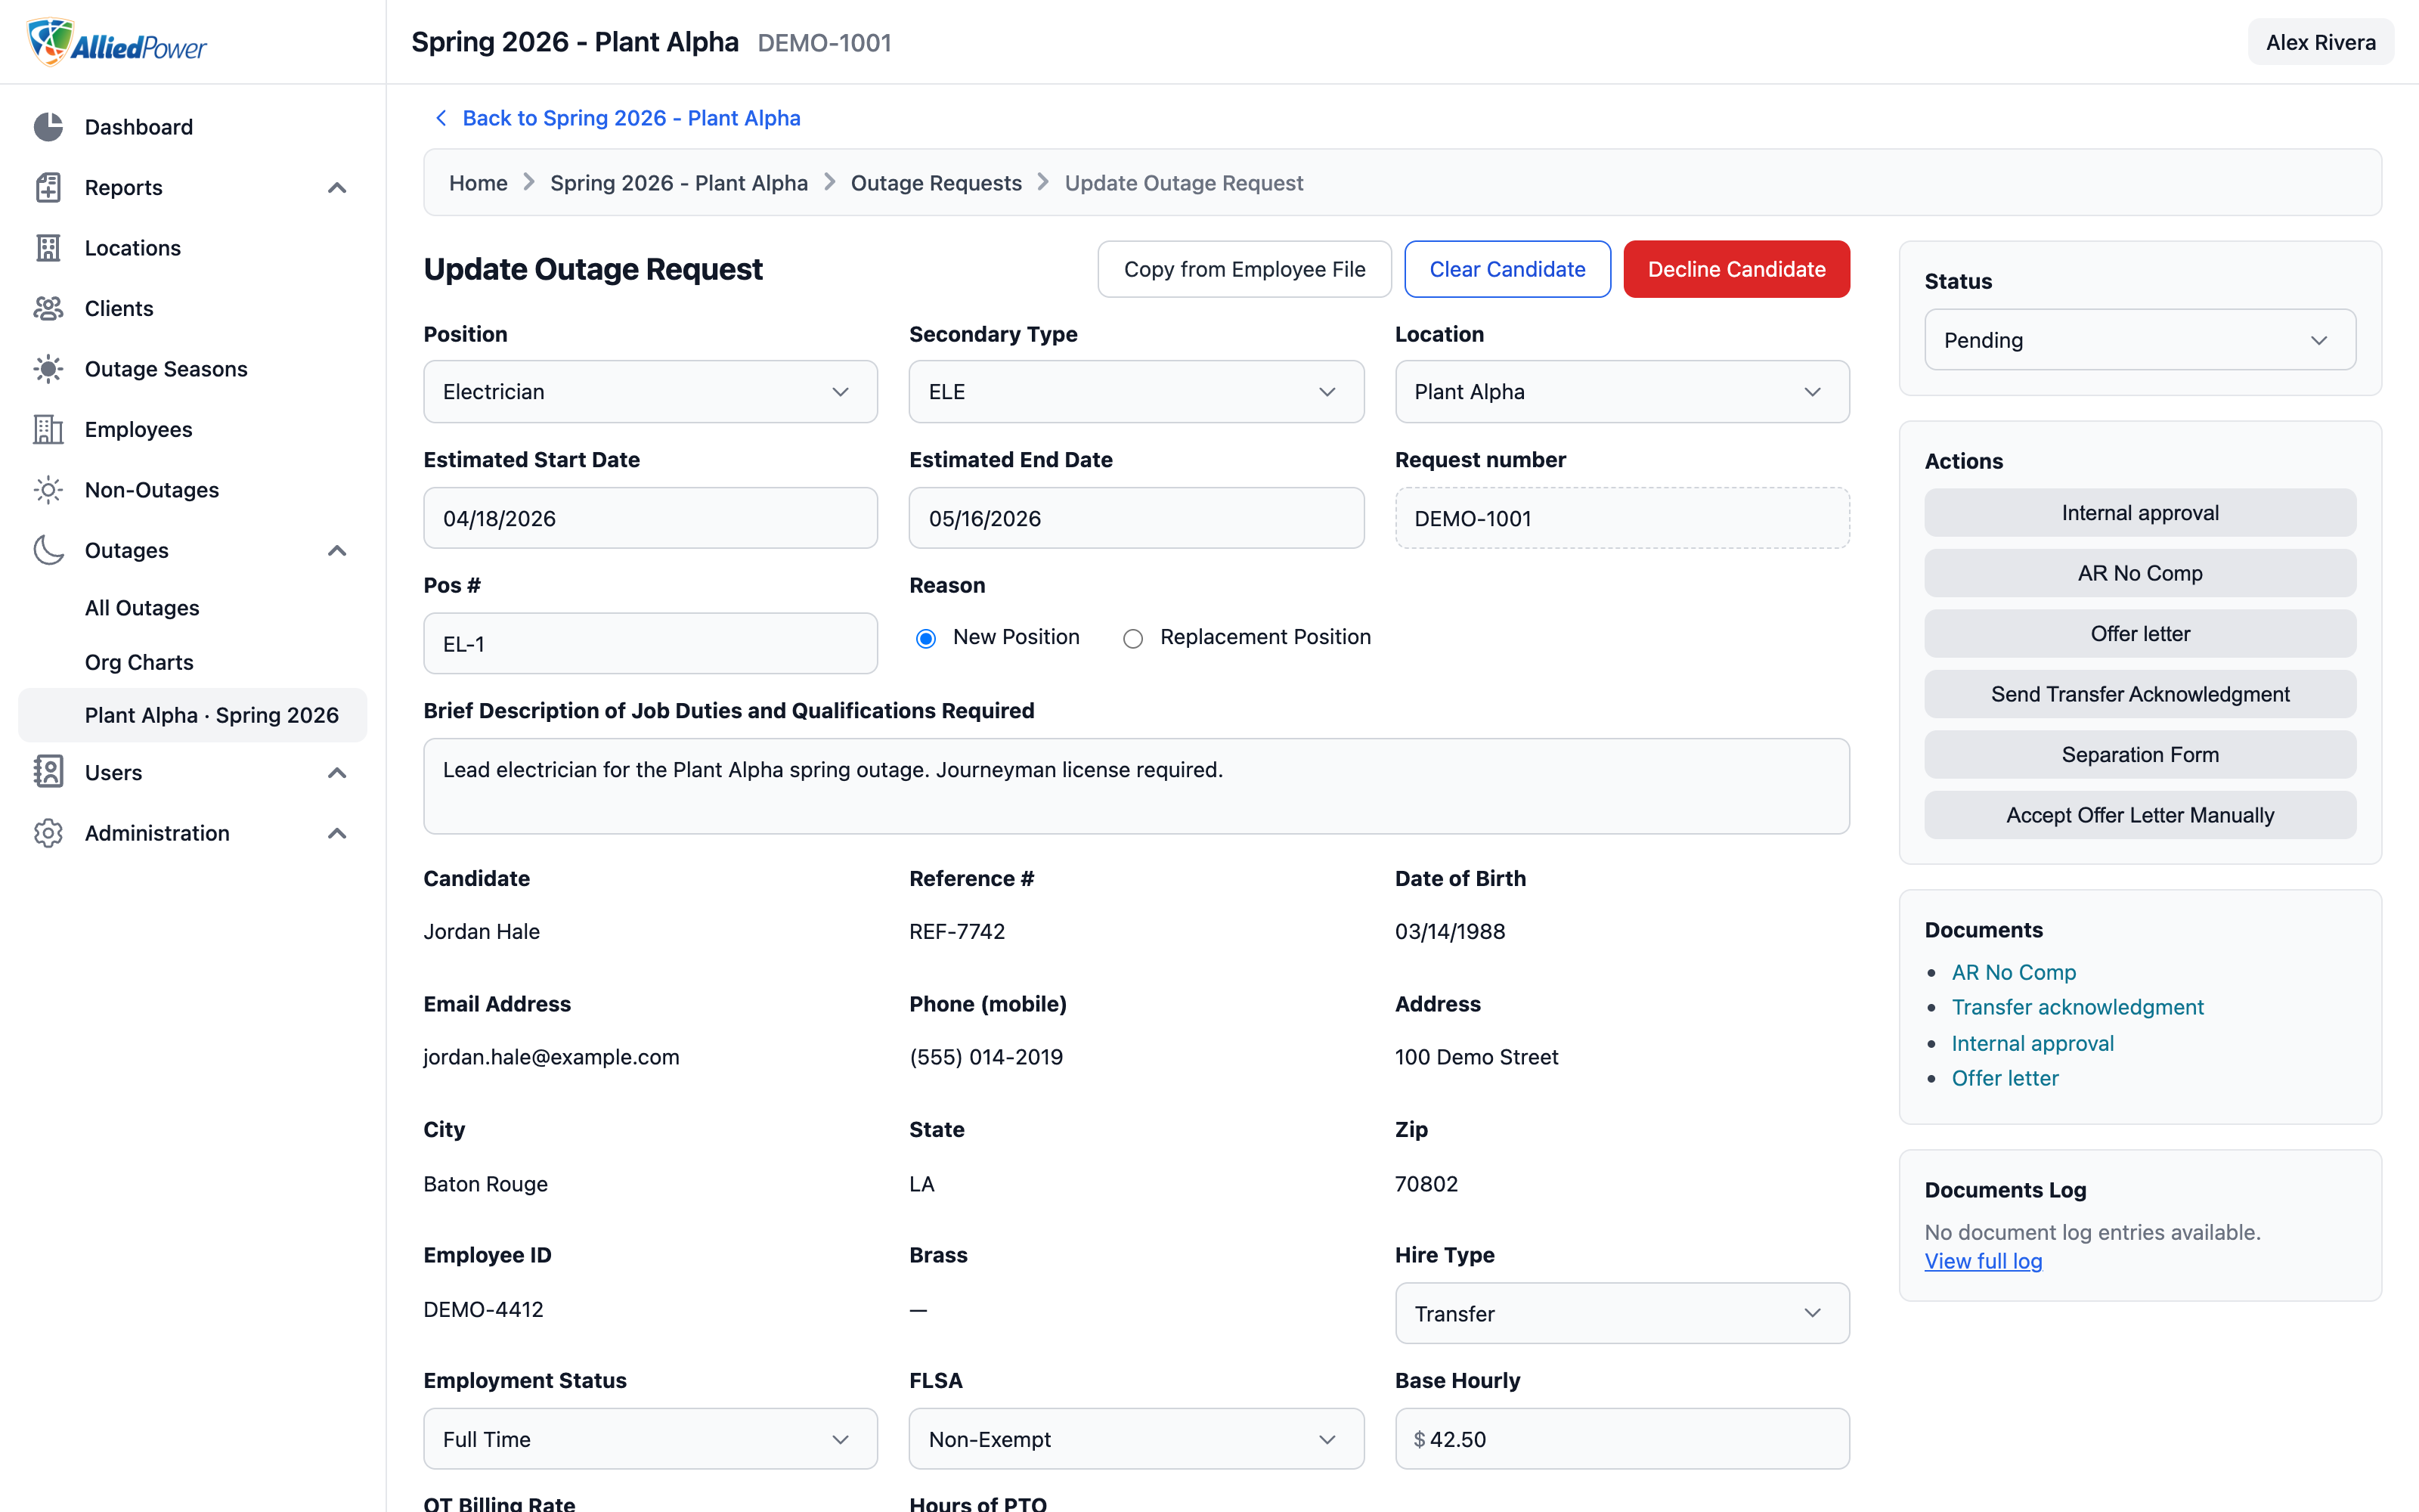Click Spring 2026 - Plant Alpha breadcrumb

(679, 183)
